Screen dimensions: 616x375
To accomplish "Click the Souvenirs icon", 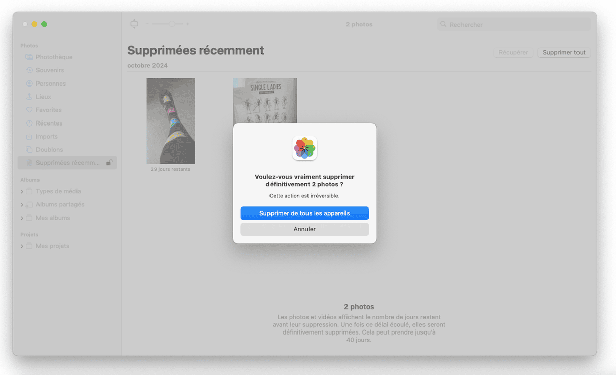I will (29, 70).
